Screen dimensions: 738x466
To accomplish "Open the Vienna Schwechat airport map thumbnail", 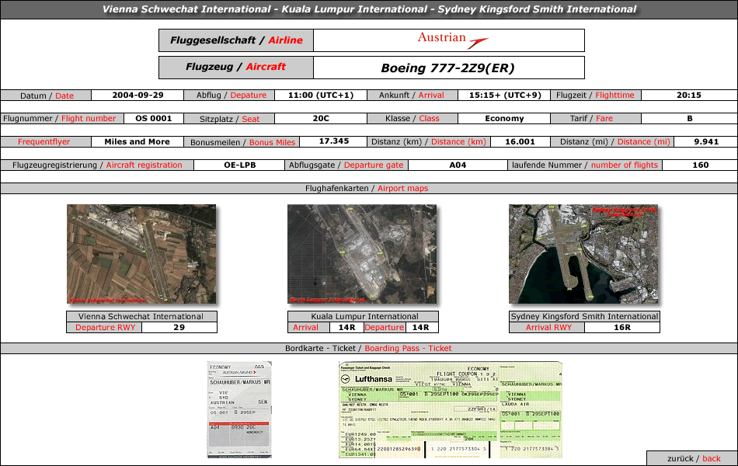I will pos(141,254).
